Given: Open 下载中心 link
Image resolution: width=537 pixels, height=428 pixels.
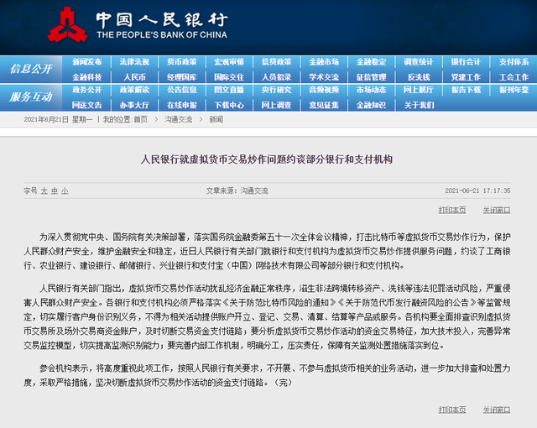Looking at the screenshot, I should [229, 104].
